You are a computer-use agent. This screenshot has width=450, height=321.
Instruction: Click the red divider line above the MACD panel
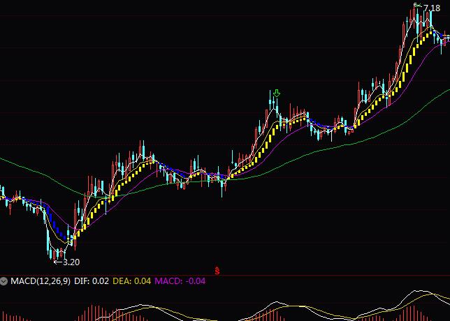225,275
